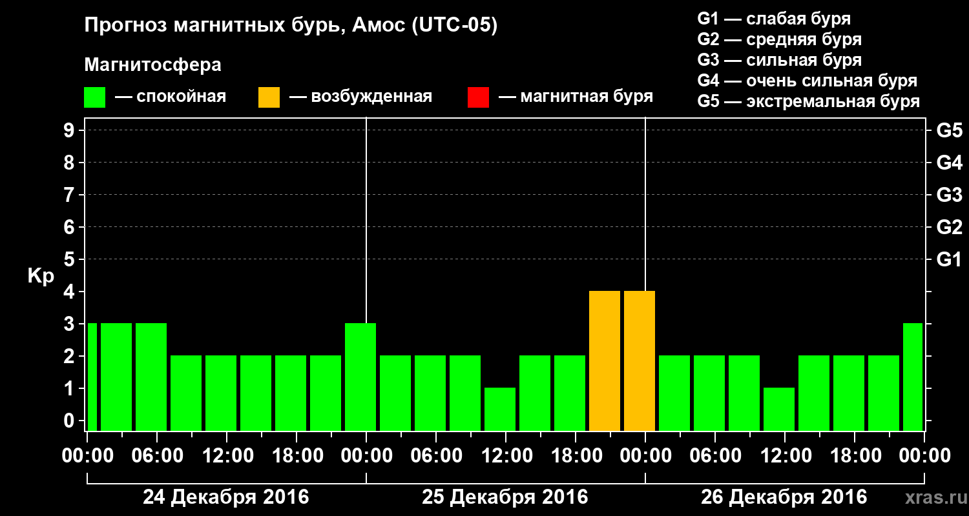The image size is (969, 516).
Task: Click the right-axis 'G1' scale label
Action: pyautogui.click(x=949, y=259)
